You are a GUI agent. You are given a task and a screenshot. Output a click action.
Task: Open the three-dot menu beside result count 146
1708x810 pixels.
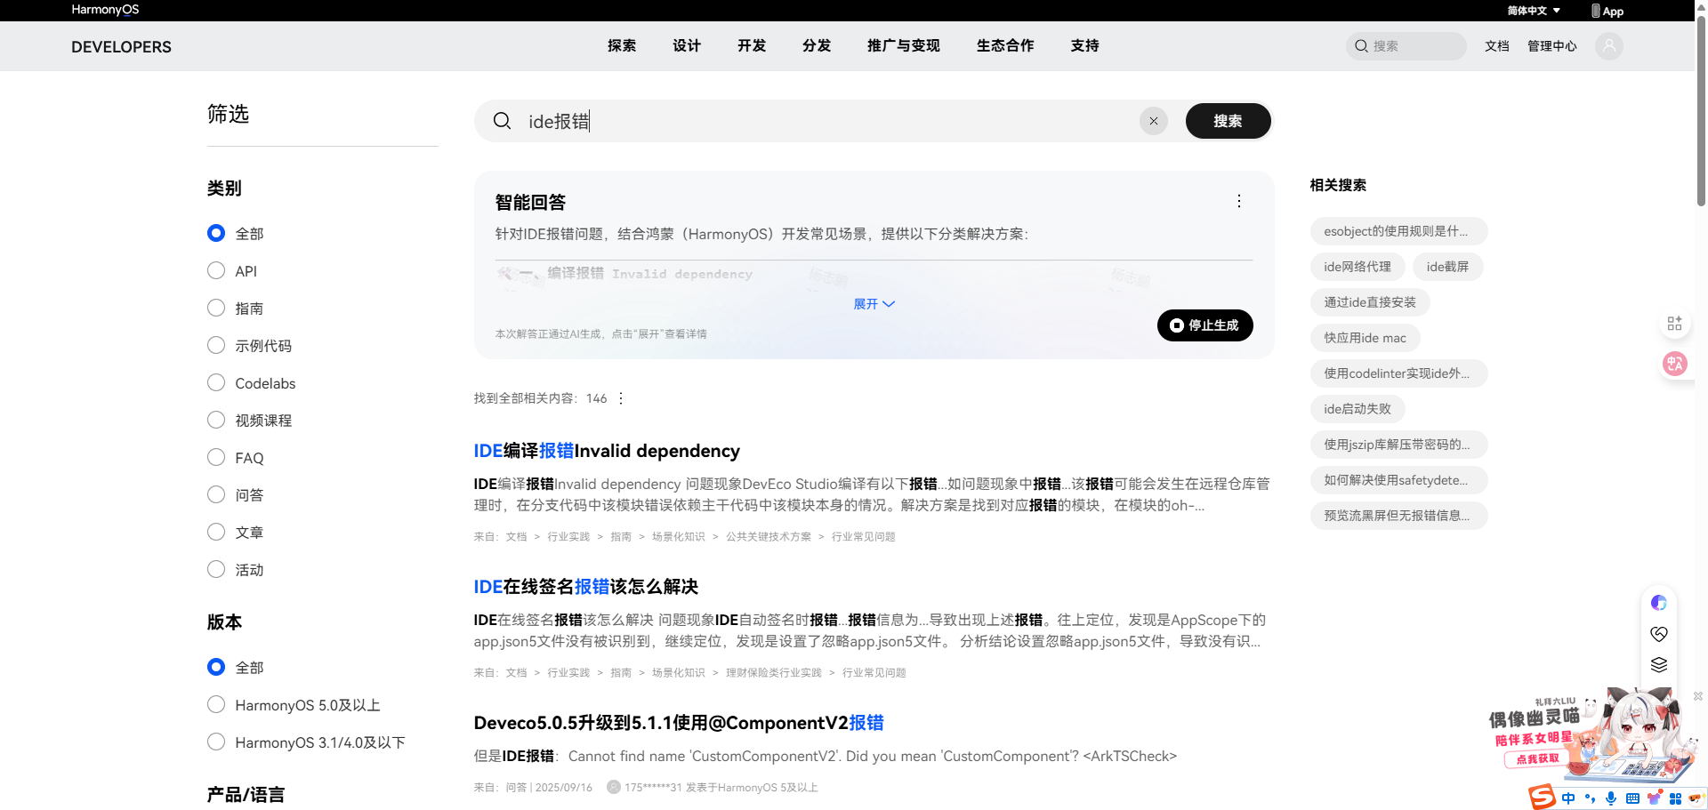pos(621,398)
